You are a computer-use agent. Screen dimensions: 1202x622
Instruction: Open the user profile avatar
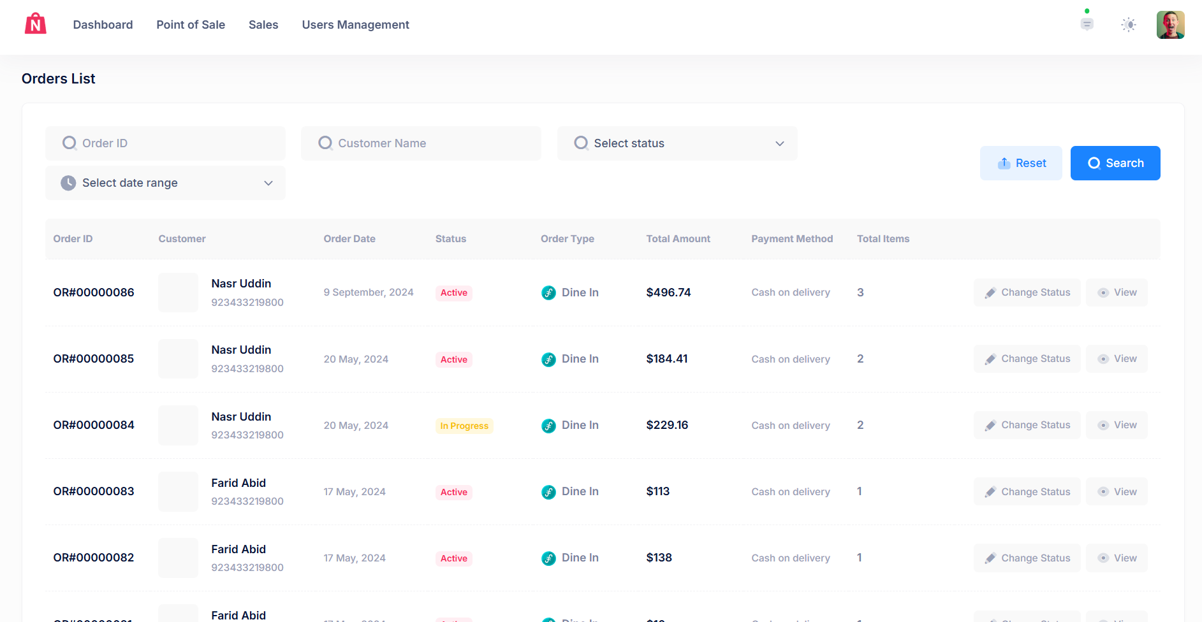point(1170,25)
